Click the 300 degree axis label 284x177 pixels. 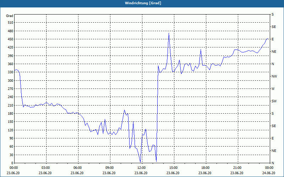point(11,81)
